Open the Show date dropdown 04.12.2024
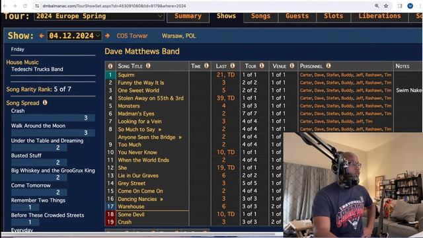423x238 pixels. pyautogui.click(x=75, y=36)
